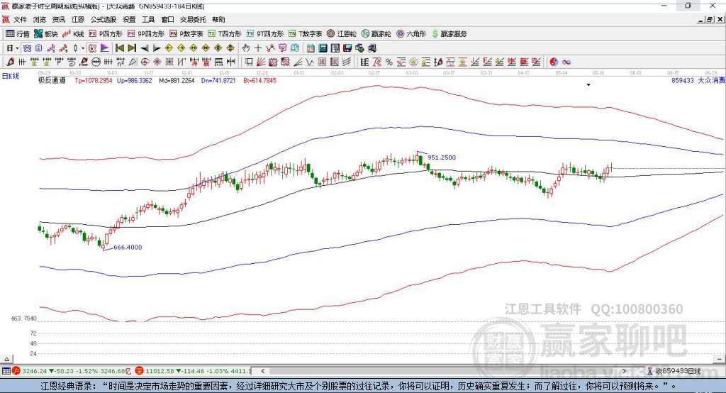Open the 江恩 menu

tap(78, 19)
